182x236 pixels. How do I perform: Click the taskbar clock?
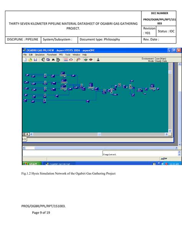(x=174, y=164)
